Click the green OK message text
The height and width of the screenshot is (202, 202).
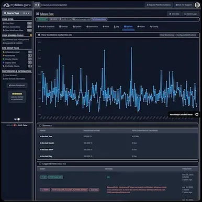click(108, 177)
